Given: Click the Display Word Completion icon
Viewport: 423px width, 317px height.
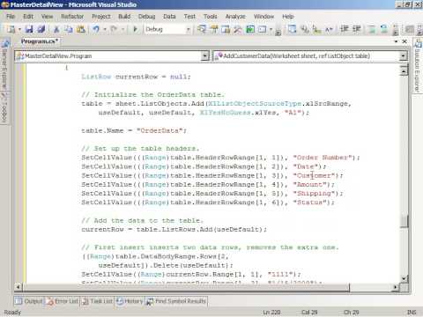Looking at the screenshot, I should tap(329, 29).
